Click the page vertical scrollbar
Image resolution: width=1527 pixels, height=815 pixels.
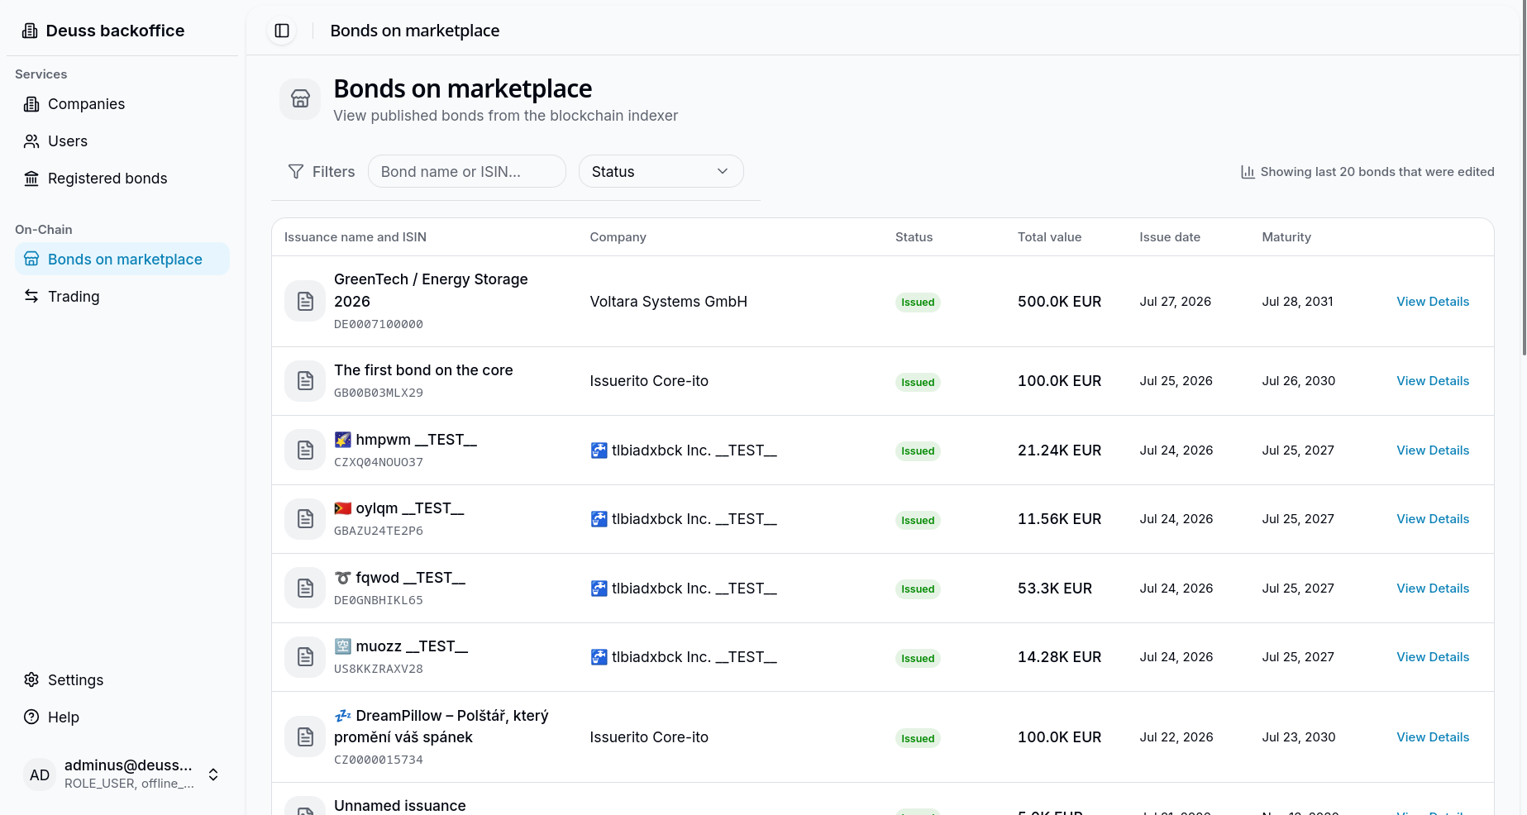click(1524, 178)
